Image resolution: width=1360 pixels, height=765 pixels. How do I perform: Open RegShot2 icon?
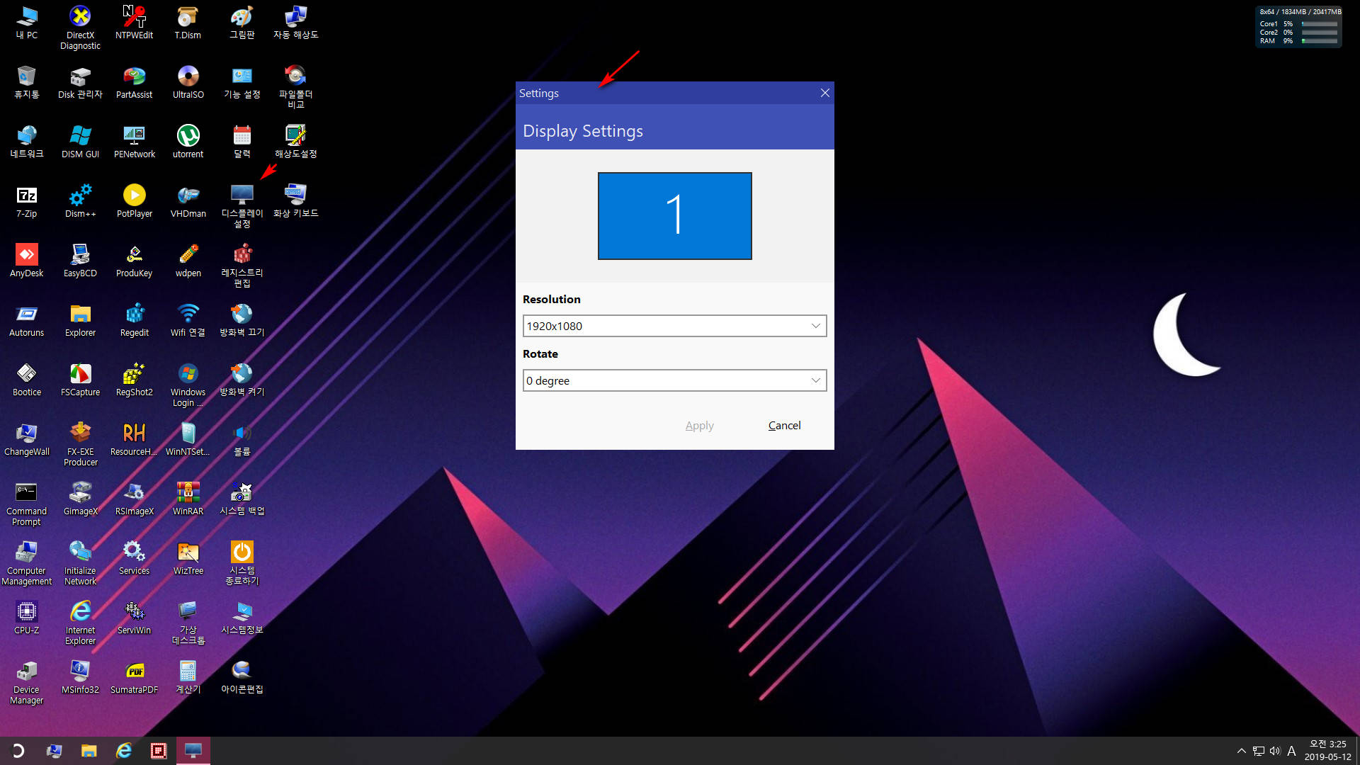(134, 379)
